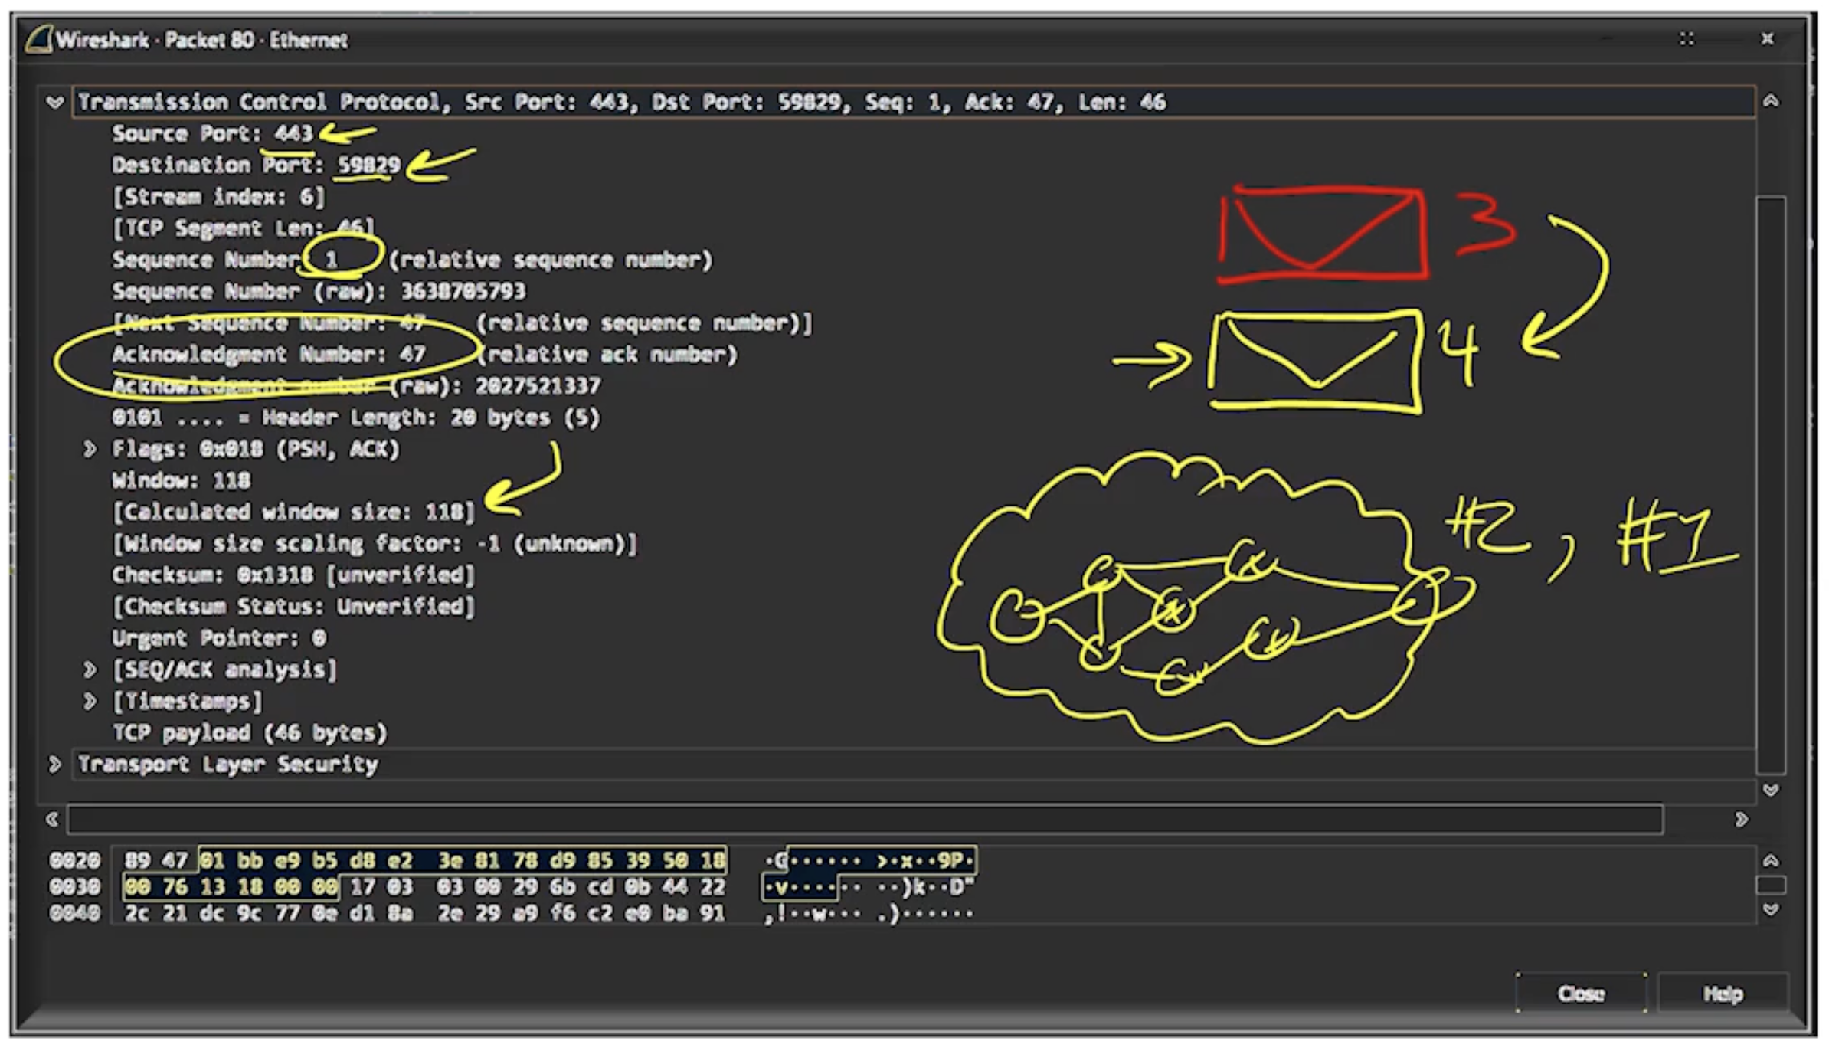The width and height of the screenshot is (1829, 1051).
Task: Click horizontal scroll left arrow
Action: pos(52,819)
